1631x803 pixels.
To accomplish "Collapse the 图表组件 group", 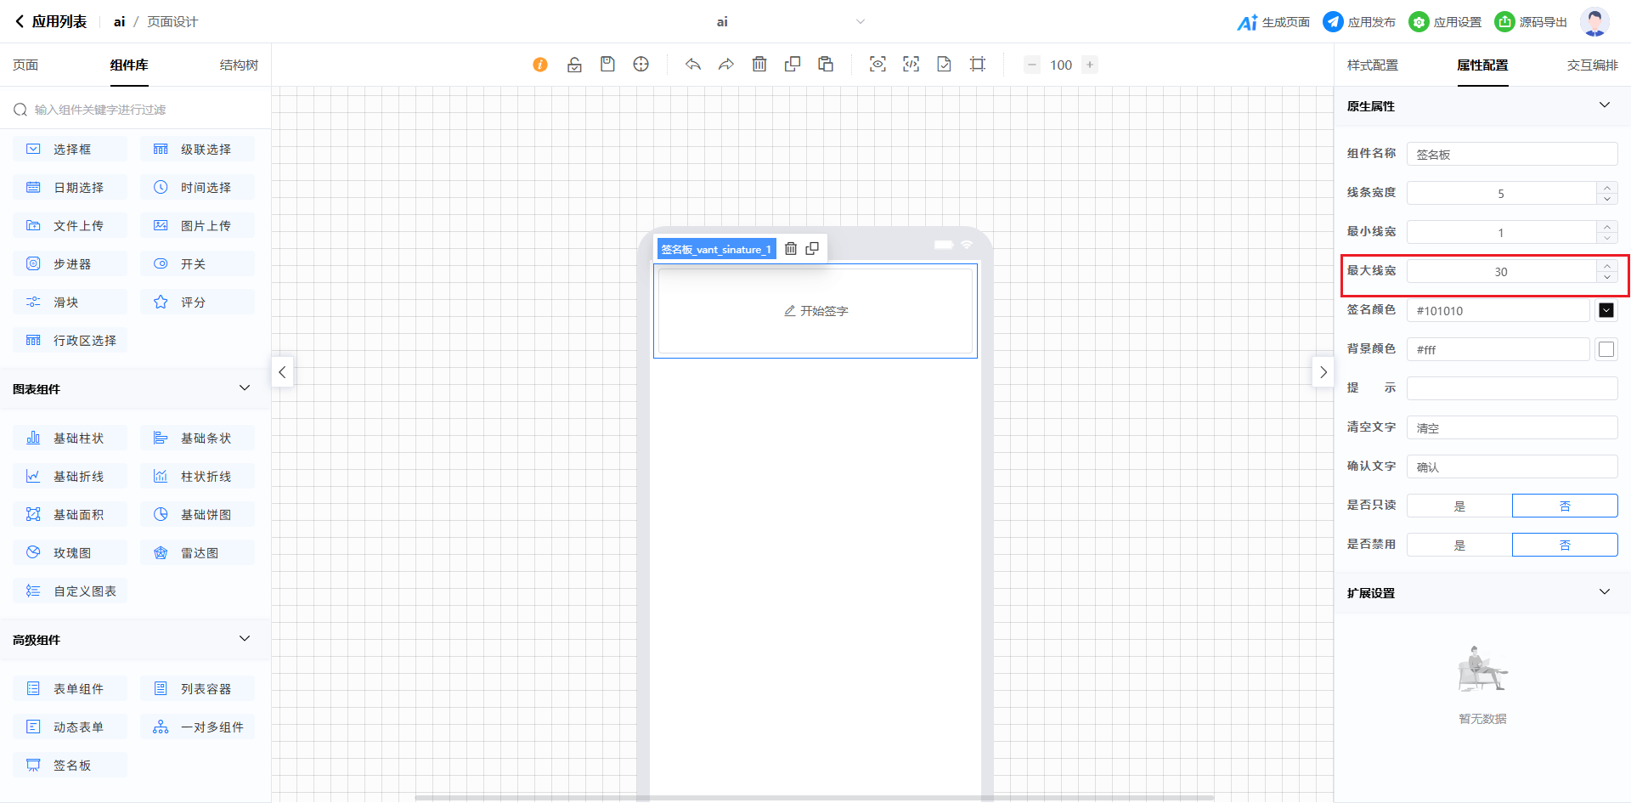I will point(245,388).
